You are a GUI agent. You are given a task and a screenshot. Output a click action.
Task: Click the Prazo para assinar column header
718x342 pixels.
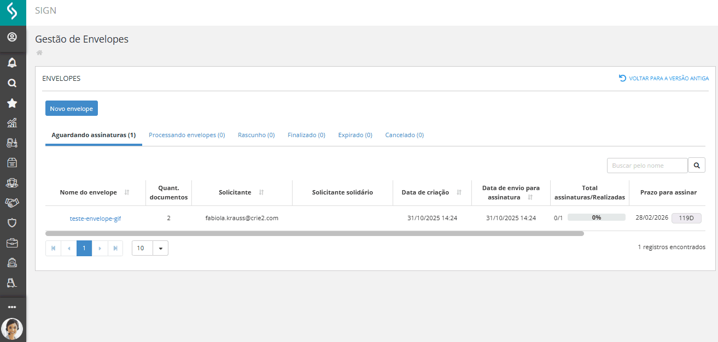point(668,192)
